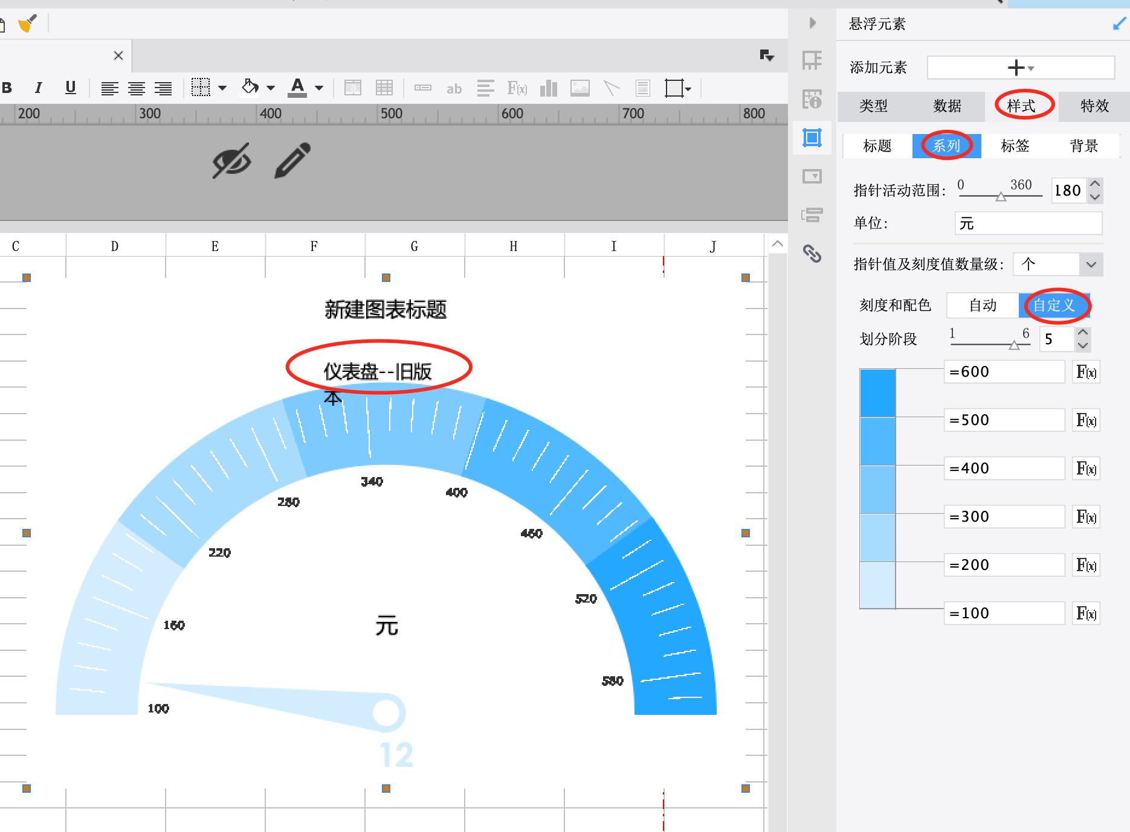1130x832 pixels.
Task: Open the hyperlink sidebar icon
Action: 812,253
